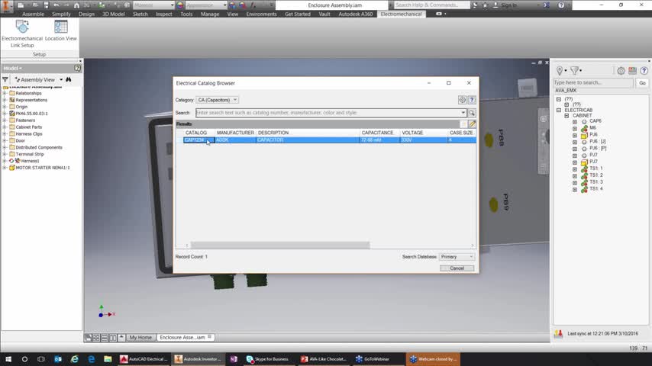Expand the Cabinet Parts folder

point(5,127)
